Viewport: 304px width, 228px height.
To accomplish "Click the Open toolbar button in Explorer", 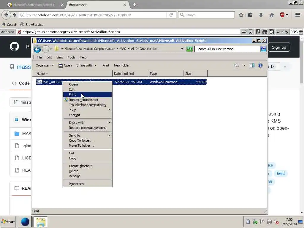I will (65, 65).
